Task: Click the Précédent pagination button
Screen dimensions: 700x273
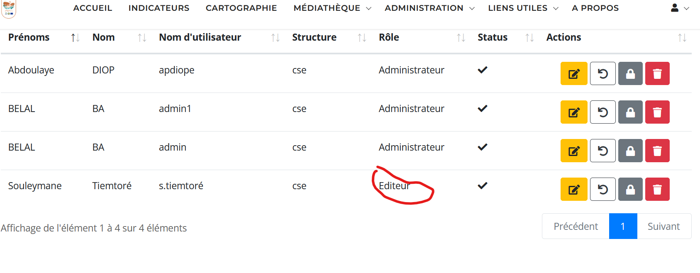Action: tap(576, 226)
